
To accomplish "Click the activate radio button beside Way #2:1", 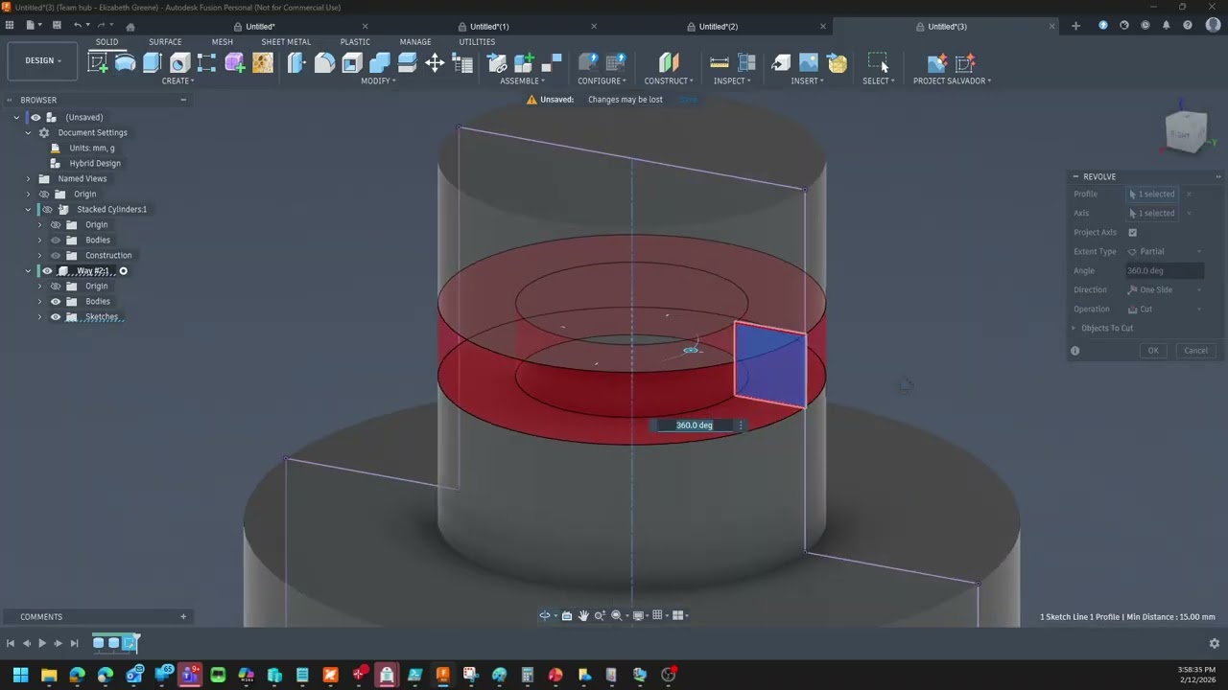I will [x=123, y=271].
